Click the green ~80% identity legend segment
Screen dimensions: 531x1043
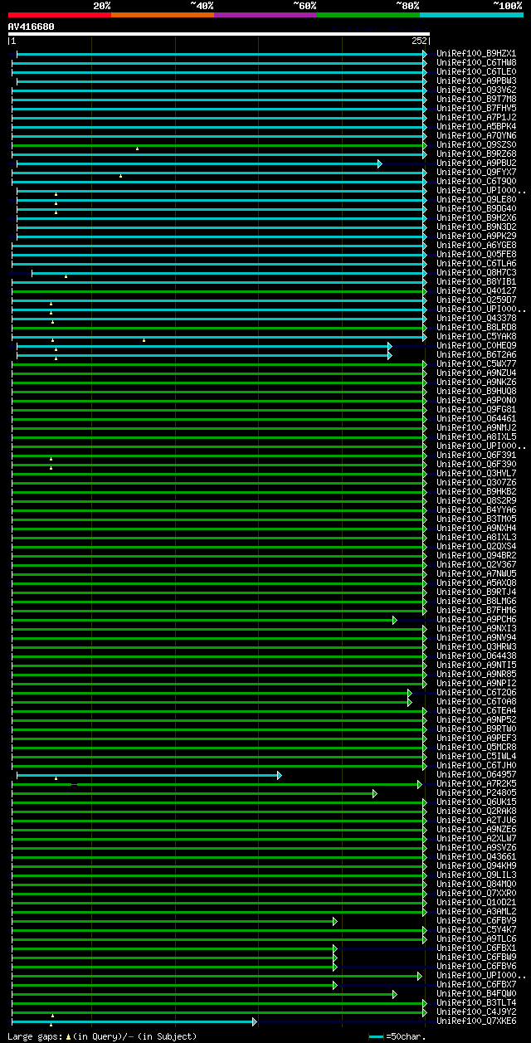point(368,15)
